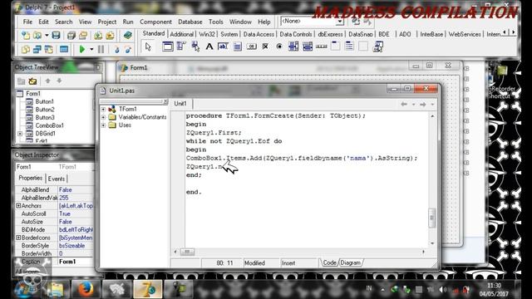Image resolution: width=532 pixels, height=299 pixels.
Task: Select the Label component icon
Action: tap(209, 47)
